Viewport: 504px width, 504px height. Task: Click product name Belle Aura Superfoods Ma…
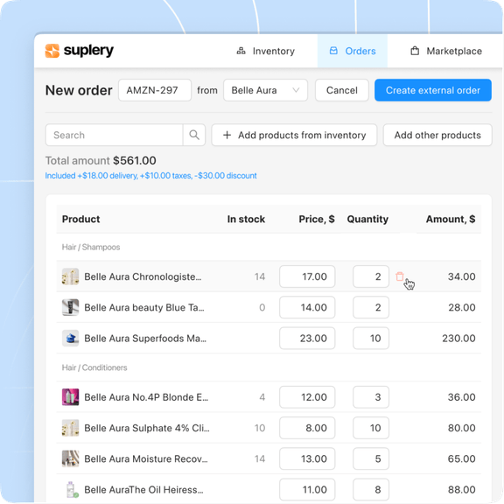145,339
